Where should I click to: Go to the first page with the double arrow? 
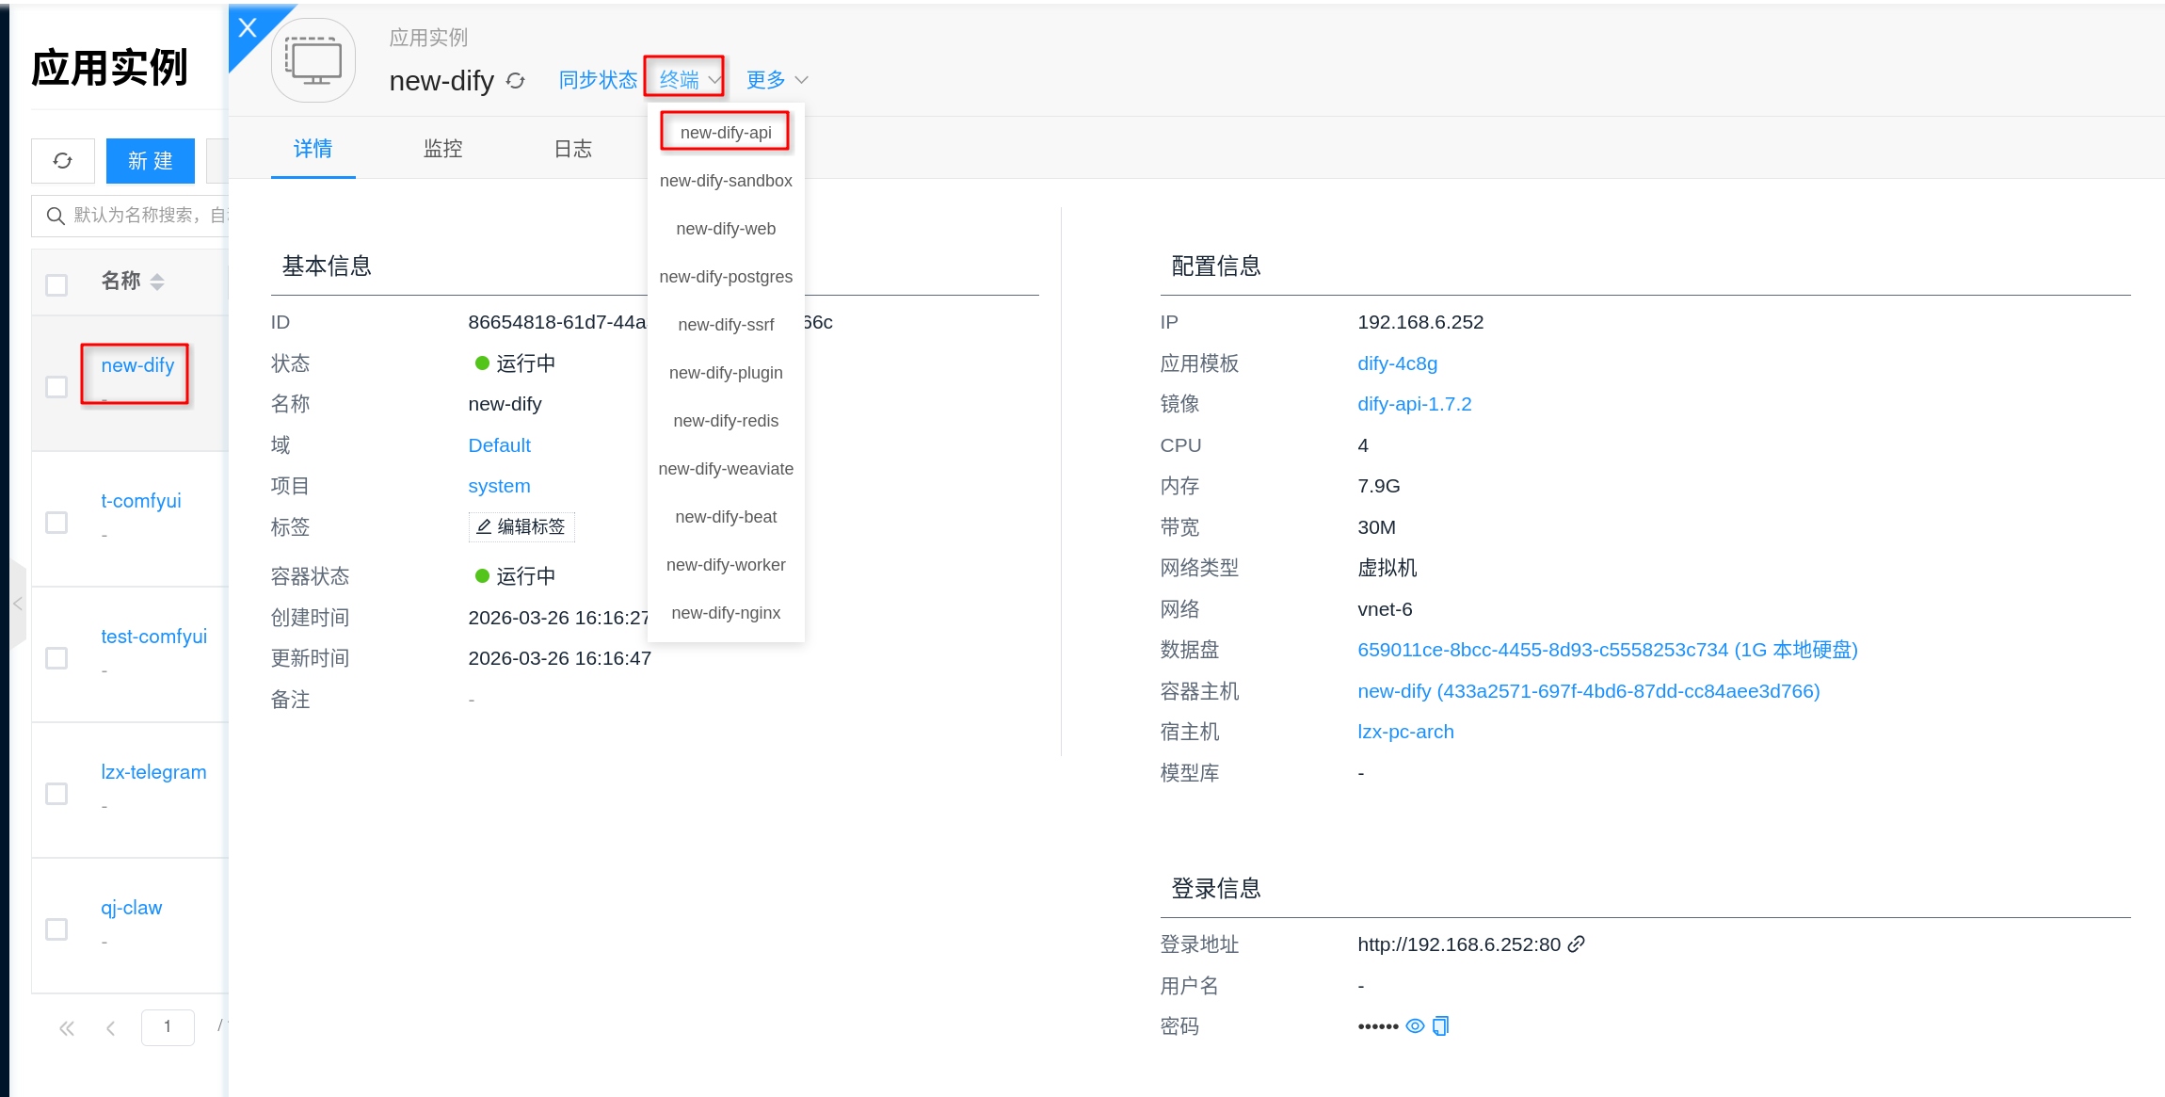[x=67, y=1028]
